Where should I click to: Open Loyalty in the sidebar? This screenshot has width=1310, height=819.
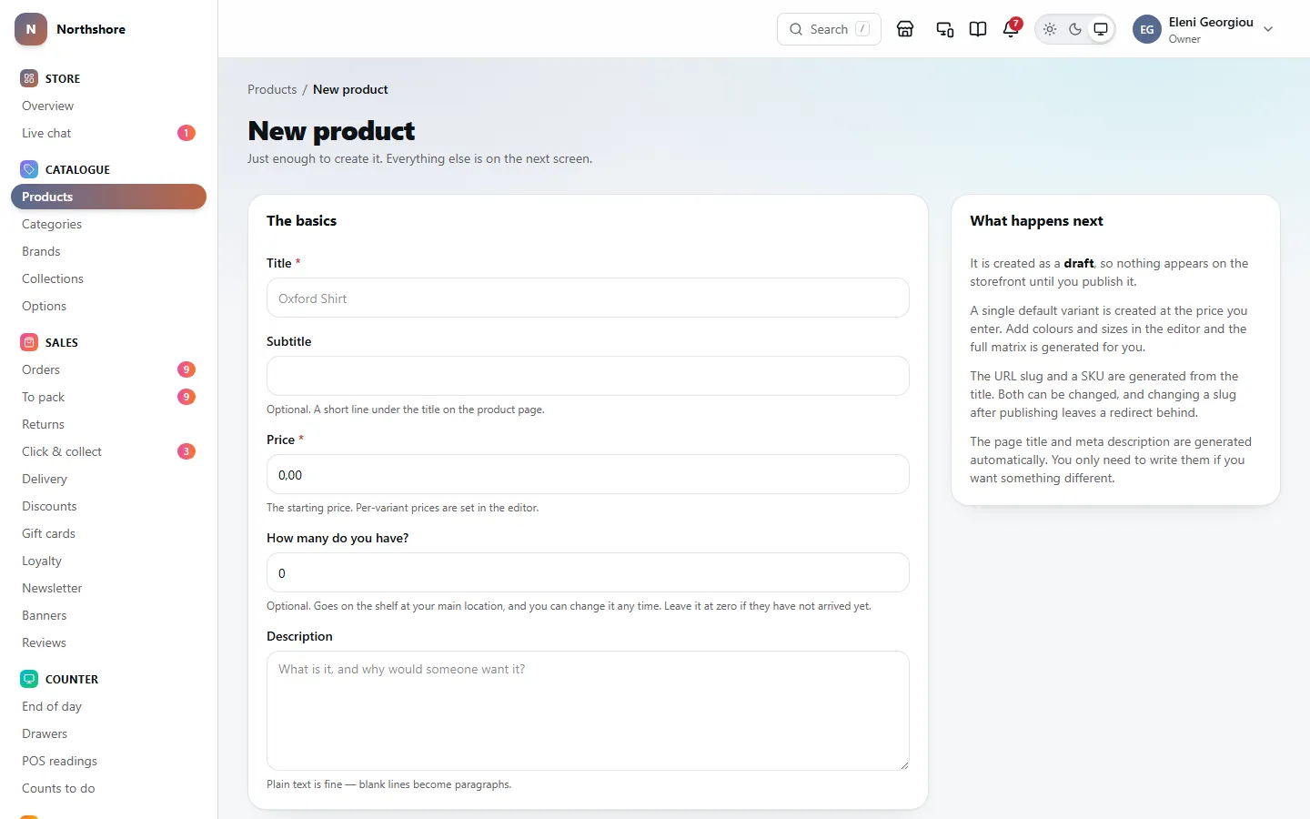coord(108,561)
